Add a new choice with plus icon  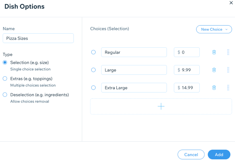click(x=161, y=106)
